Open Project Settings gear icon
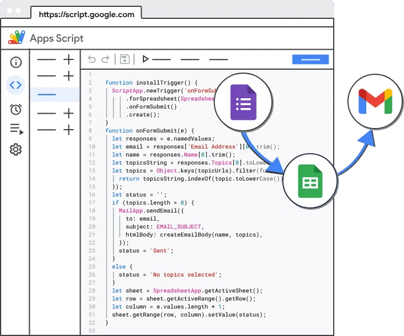This screenshot has width=404, height=336. (16, 150)
